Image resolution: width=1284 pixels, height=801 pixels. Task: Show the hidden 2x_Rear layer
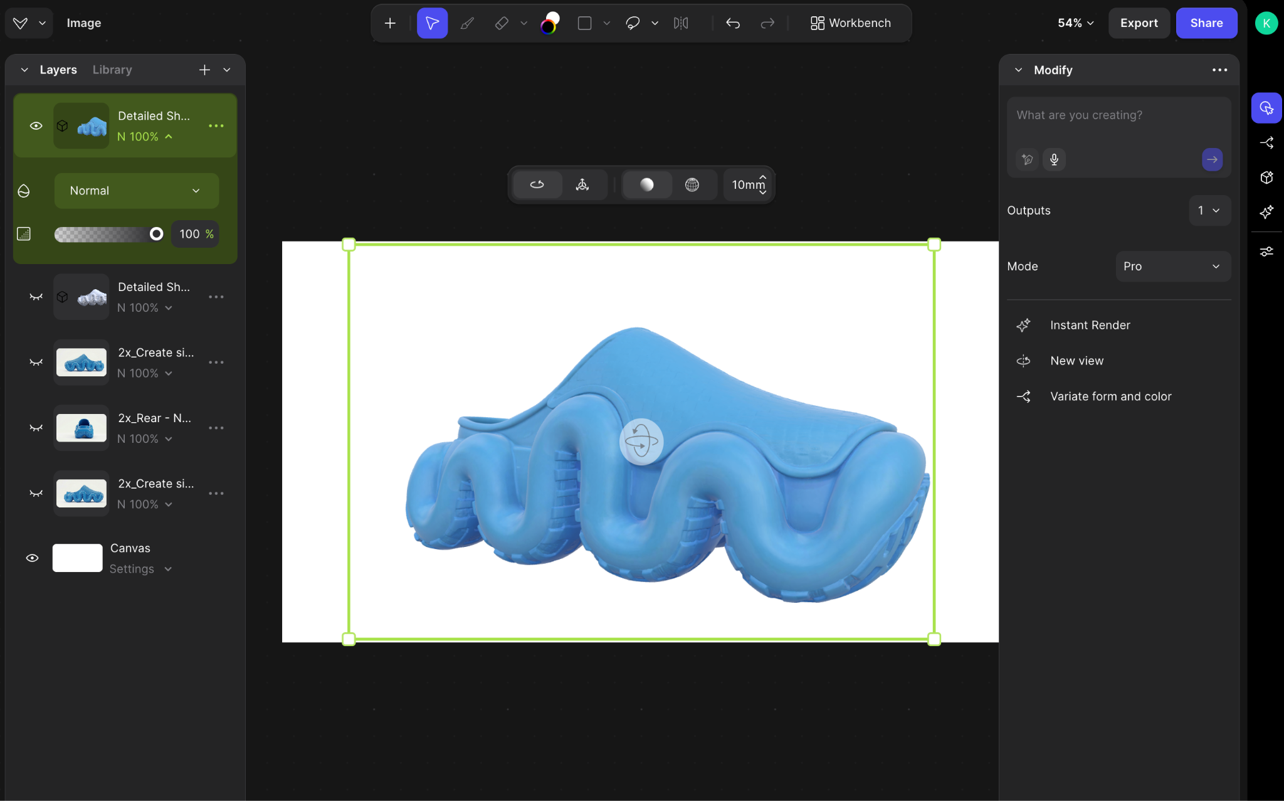click(36, 428)
